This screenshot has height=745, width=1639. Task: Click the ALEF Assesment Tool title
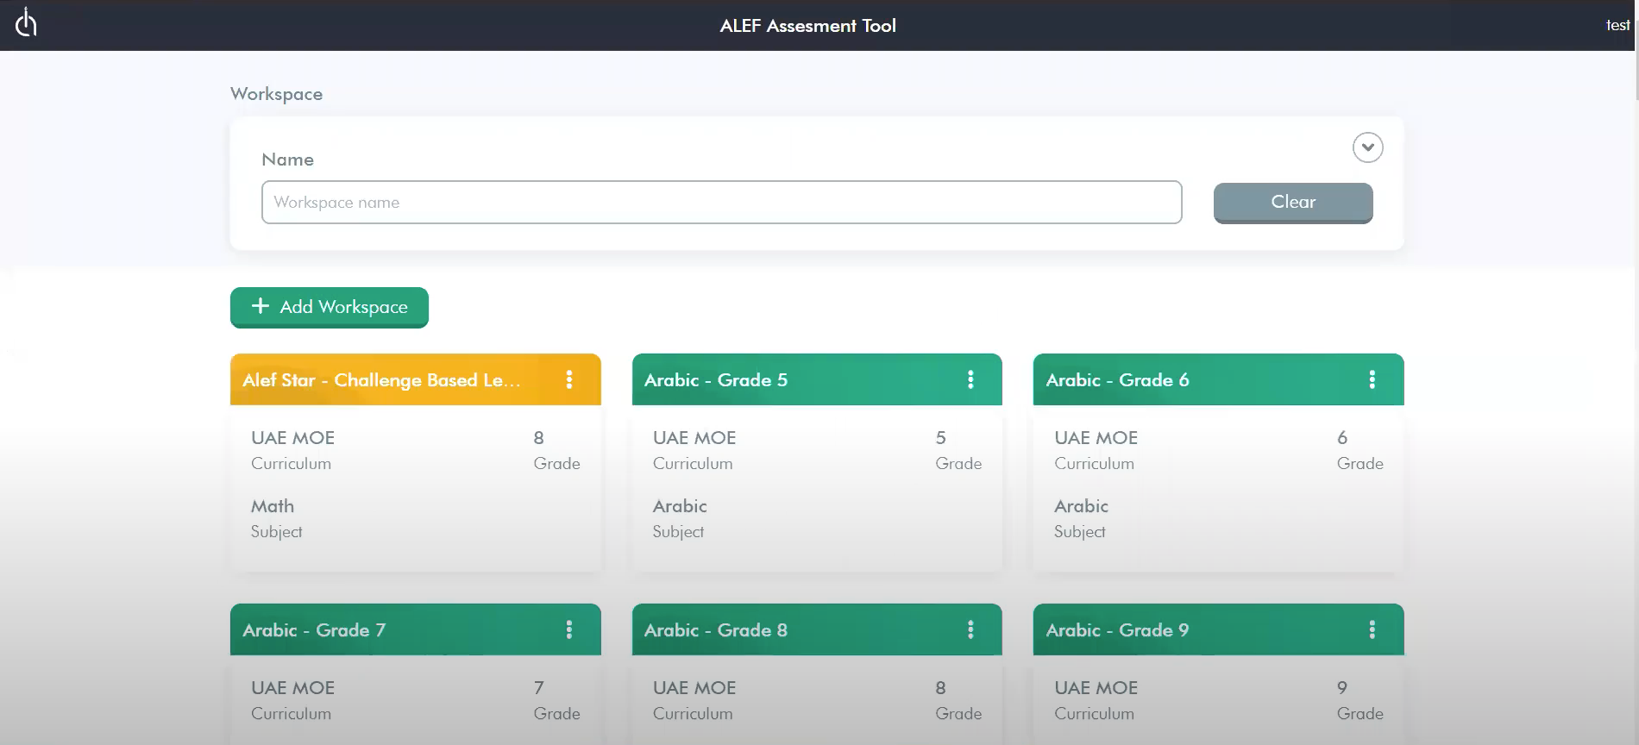pos(808,26)
